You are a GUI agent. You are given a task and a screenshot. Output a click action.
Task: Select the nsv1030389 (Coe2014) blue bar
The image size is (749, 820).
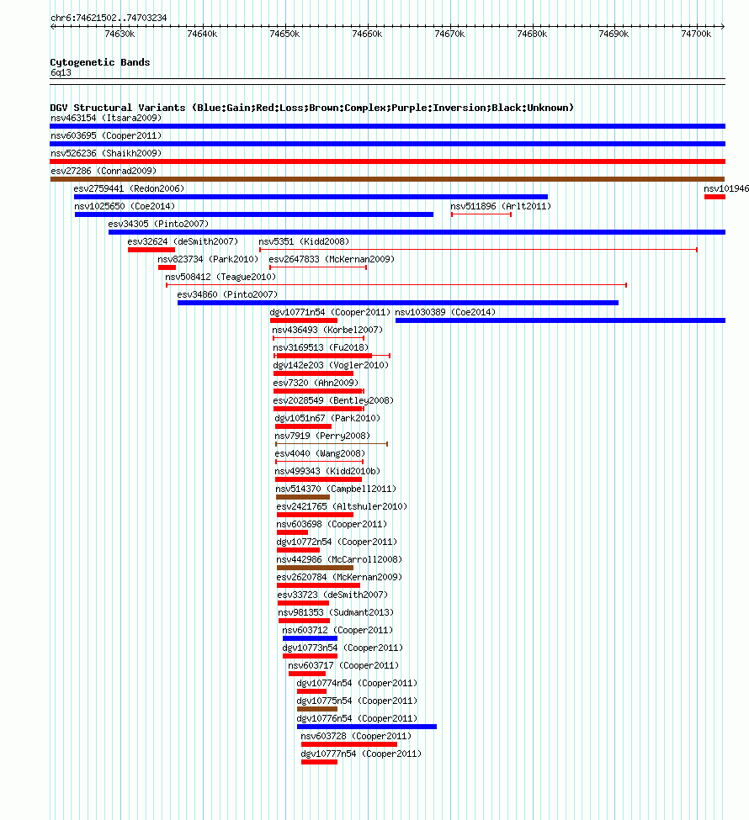pos(560,320)
